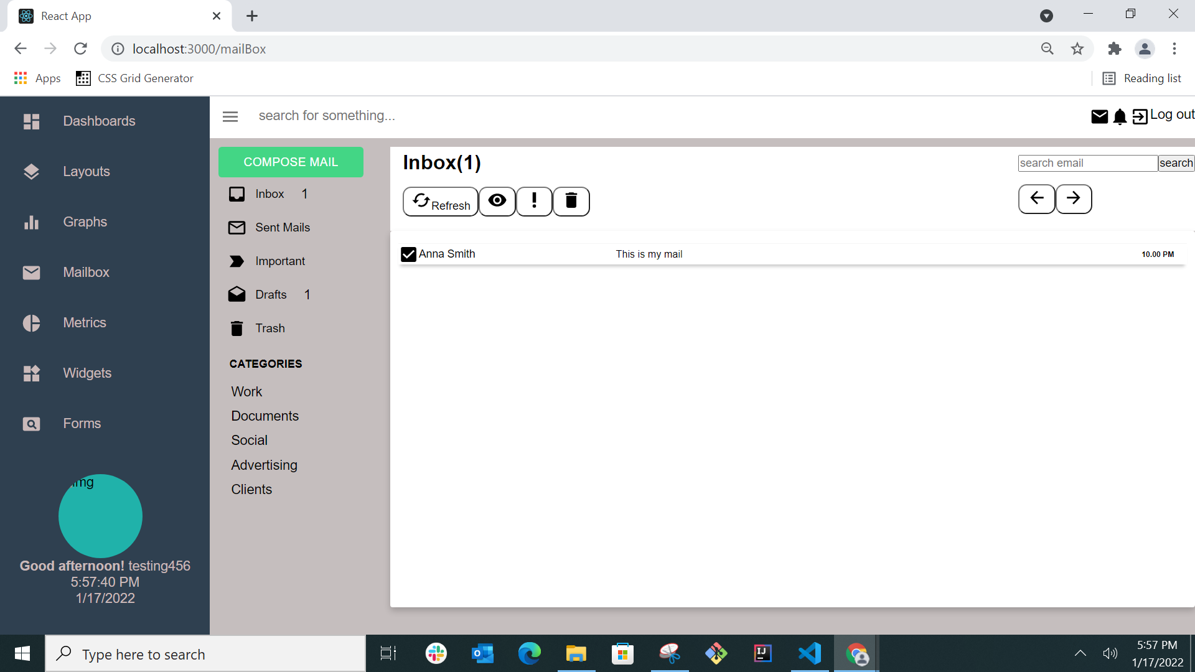Click the trash delete icon in mail toolbar

tap(571, 201)
